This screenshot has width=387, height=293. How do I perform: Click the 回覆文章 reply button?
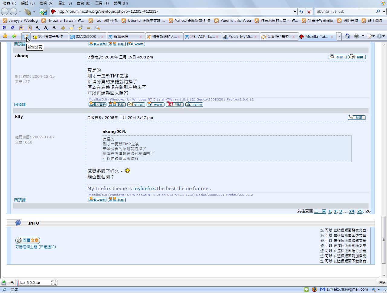click(28, 240)
